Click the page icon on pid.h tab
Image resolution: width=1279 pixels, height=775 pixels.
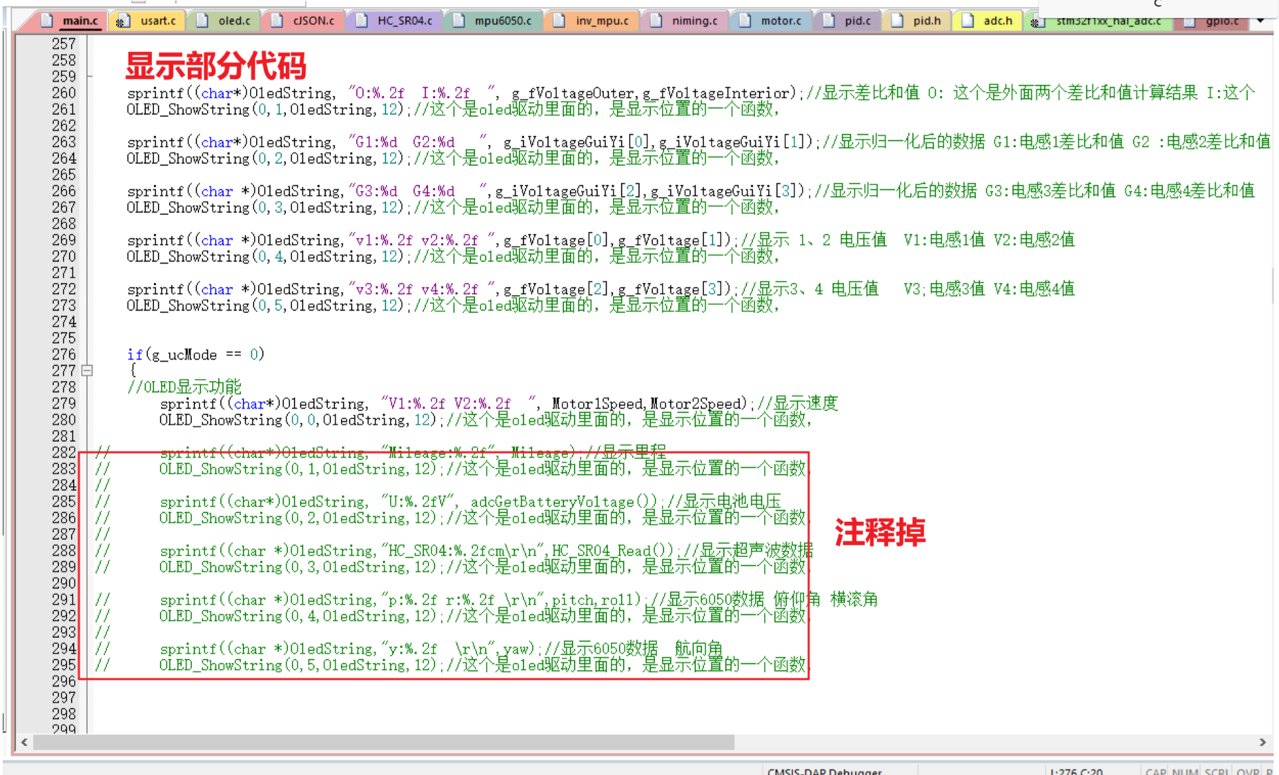(897, 21)
